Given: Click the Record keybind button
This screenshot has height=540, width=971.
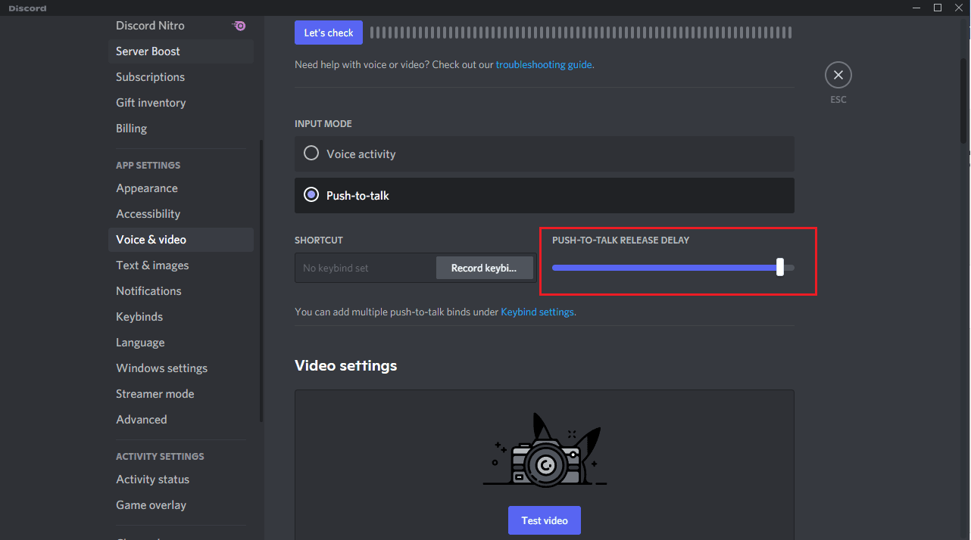Looking at the screenshot, I should coord(485,268).
